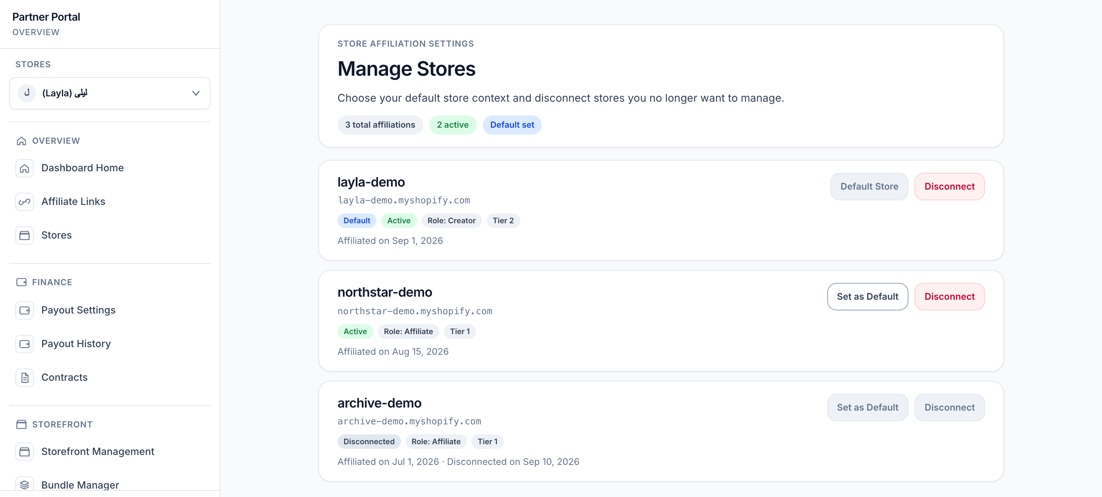This screenshot has height=497, width=1102.
Task: Click the Default tag on layla-demo
Action: [x=357, y=221]
